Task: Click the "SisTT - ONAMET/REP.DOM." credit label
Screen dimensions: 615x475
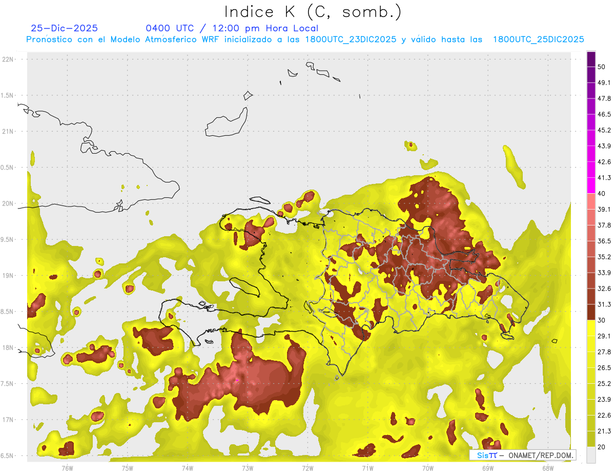Action: pos(523,455)
